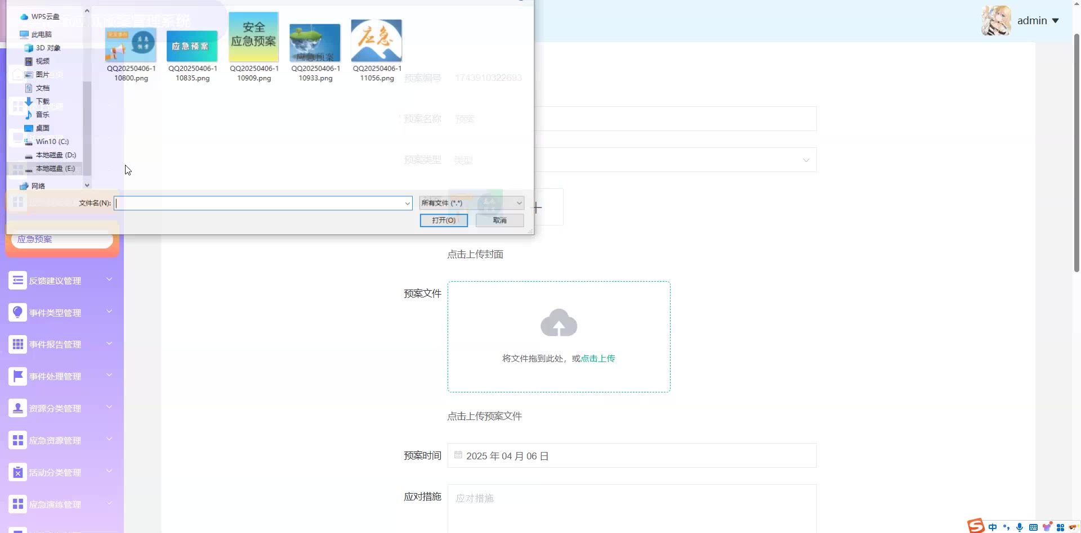Click the cloud upload icon in 预案文件 area
The height and width of the screenshot is (533, 1081).
click(x=559, y=323)
